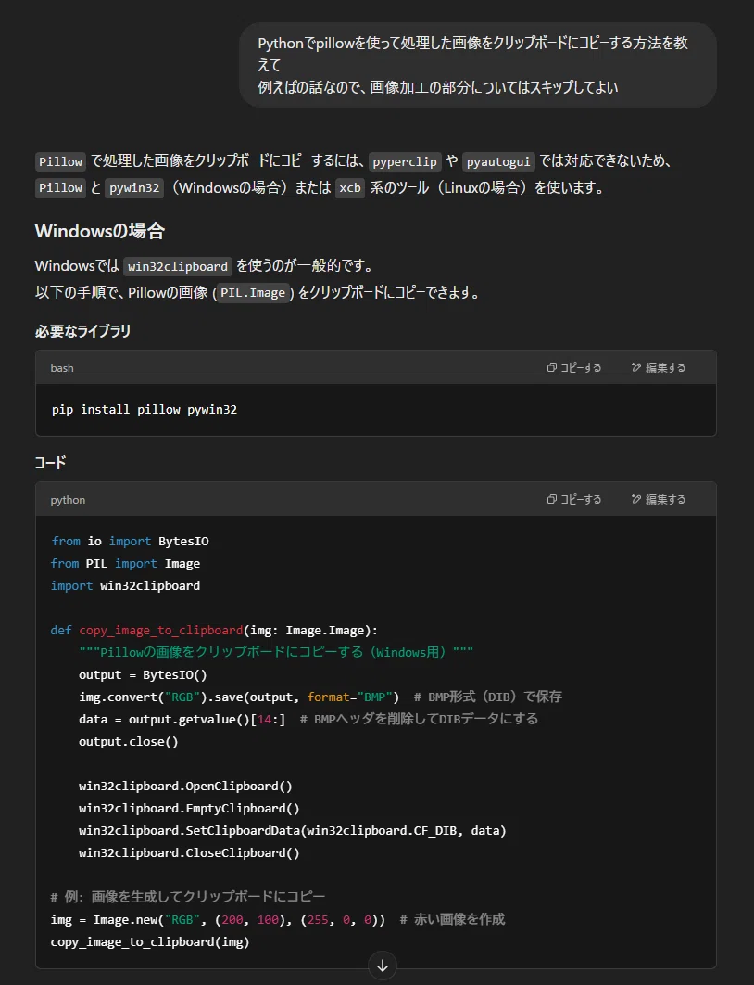Screen dimensions: 754x985
Task: Click the pencil edit icon in bash header
Action: point(636,367)
